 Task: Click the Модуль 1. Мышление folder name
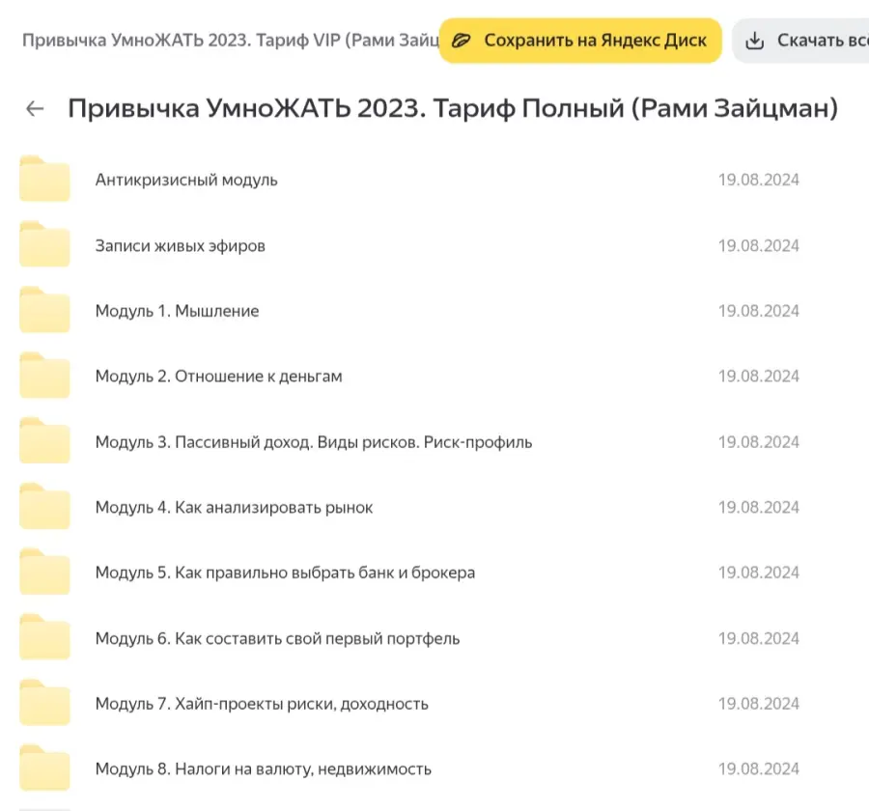click(x=177, y=311)
